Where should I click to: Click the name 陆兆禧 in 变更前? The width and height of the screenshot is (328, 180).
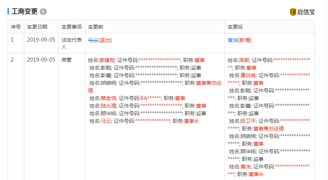108,106
